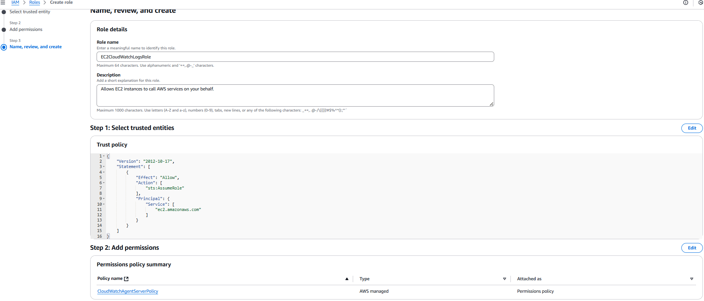Viewport: 704px width, 301px height.
Task: Click the description box resize handle
Action: click(x=491, y=104)
